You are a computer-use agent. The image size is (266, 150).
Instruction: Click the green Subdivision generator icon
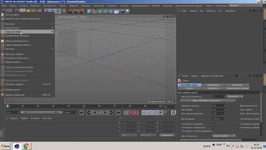[100, 11]
